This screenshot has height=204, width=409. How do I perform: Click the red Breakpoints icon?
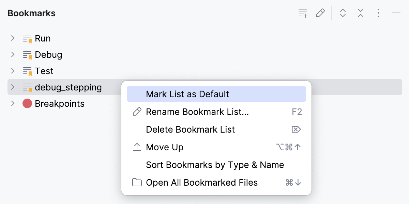click(x=27, y=103)
